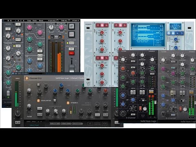Toggle the ANALOG button in gray console plugin
The height and width of the screenshot is (147, 196).
pyautogui.click(x=71, y=43)
